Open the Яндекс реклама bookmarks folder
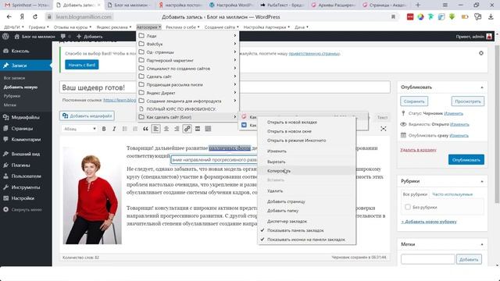Image resolution: width=500 pixels, height=281 pixels. [x=114, y=27]
